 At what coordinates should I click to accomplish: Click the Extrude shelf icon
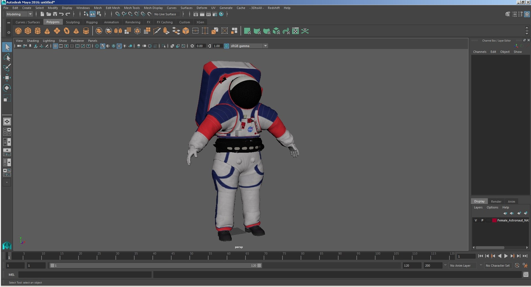click(166, 31)
